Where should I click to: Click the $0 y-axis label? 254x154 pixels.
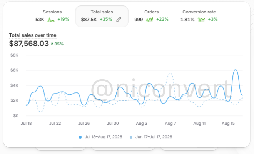point(16,115)
